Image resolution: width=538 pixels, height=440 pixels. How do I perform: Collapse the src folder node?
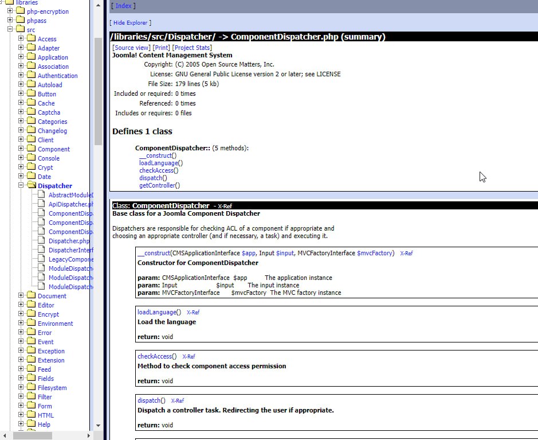(10, 29)
